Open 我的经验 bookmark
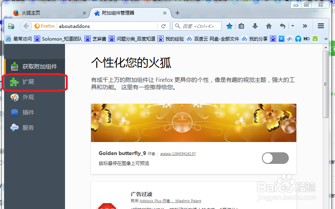Image resolution: width=335 pixels, height=209 pixels. (x=171, y=39)
